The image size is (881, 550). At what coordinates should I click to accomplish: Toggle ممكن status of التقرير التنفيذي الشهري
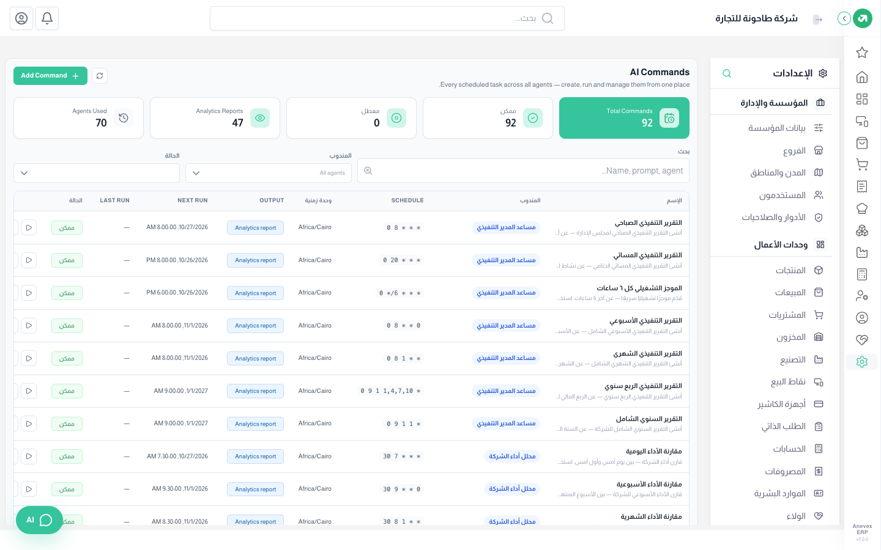67,359
